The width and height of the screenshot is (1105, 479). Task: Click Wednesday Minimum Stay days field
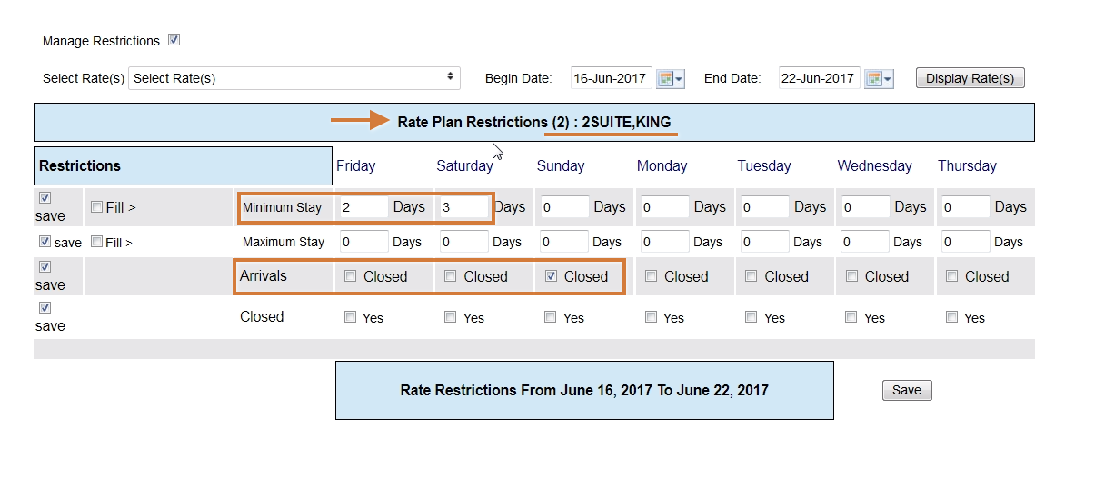click(865, 207)
